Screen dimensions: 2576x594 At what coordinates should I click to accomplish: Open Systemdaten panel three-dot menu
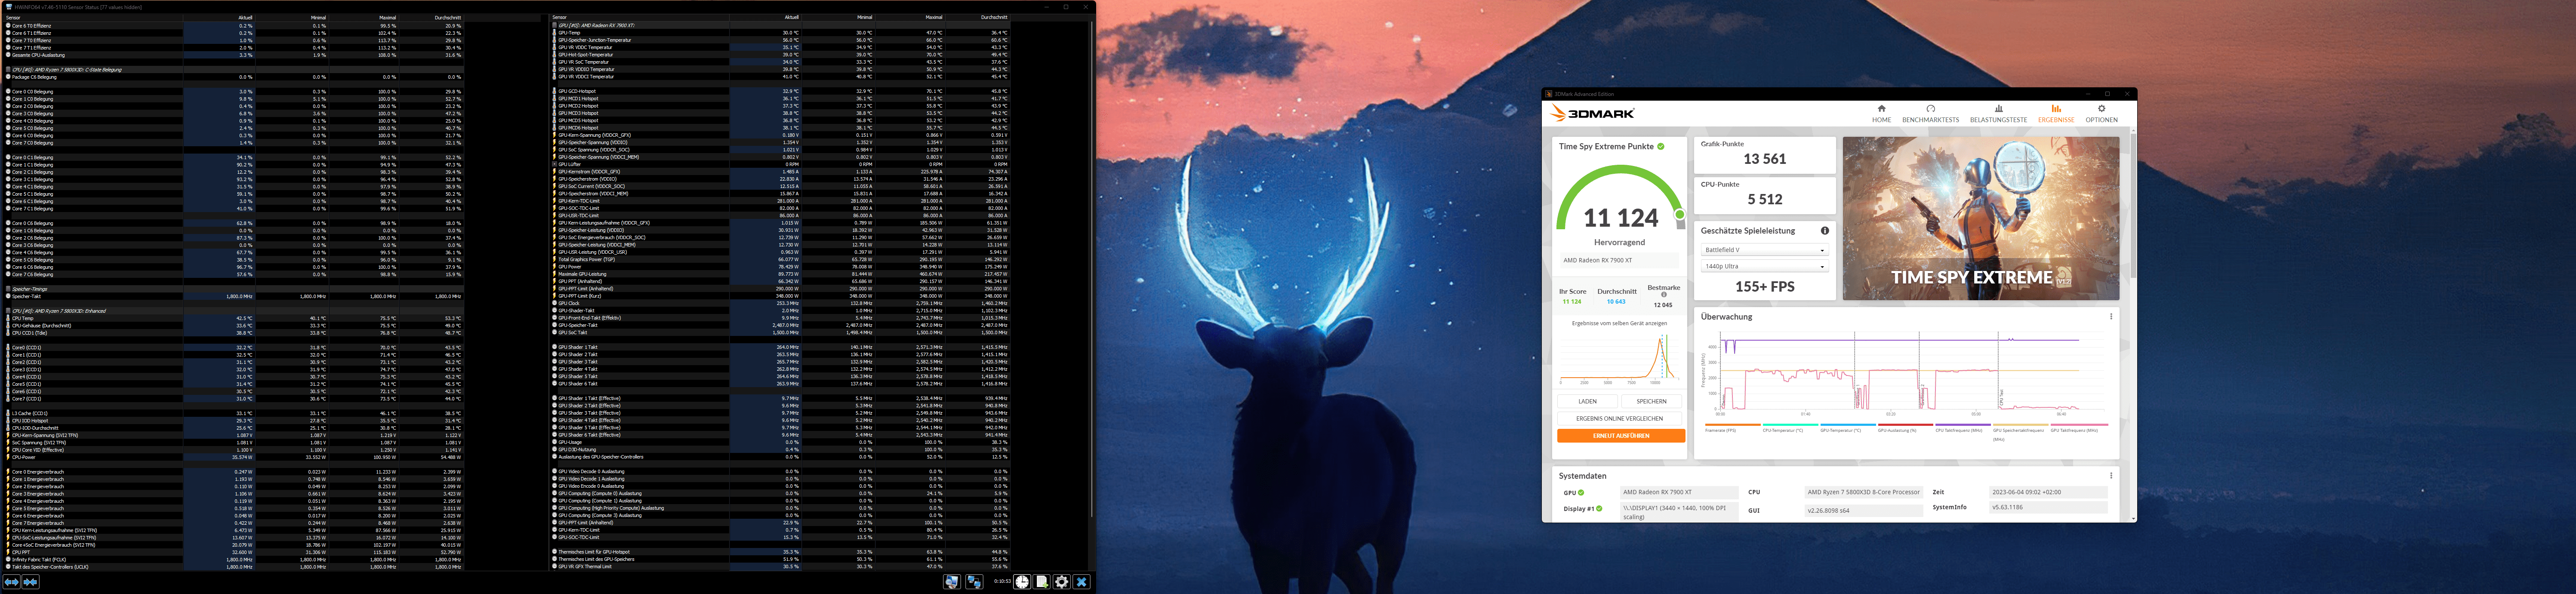coord(2111,476)
